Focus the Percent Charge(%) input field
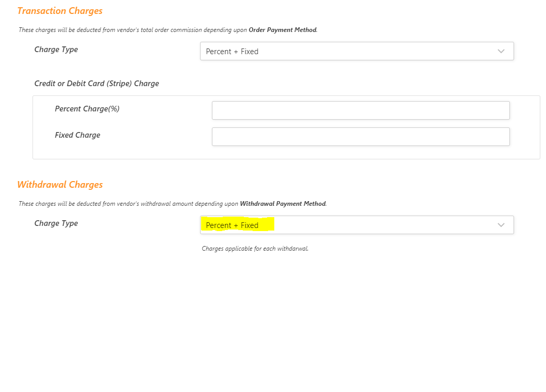Viewport: 546px width, 392px height. click(360, 110)
